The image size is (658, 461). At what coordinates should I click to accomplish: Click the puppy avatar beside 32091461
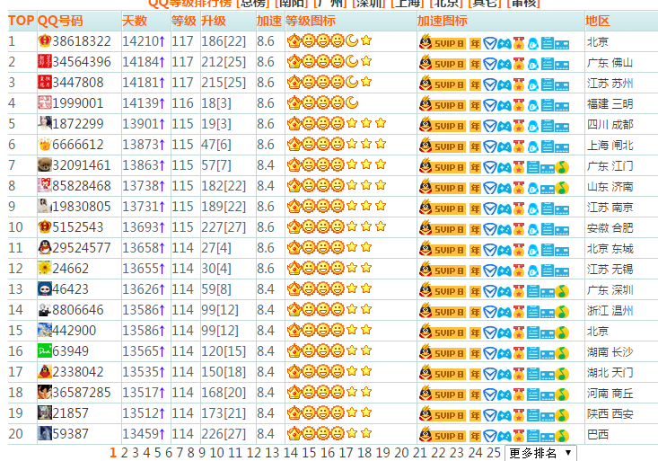(x=44, y=165)
